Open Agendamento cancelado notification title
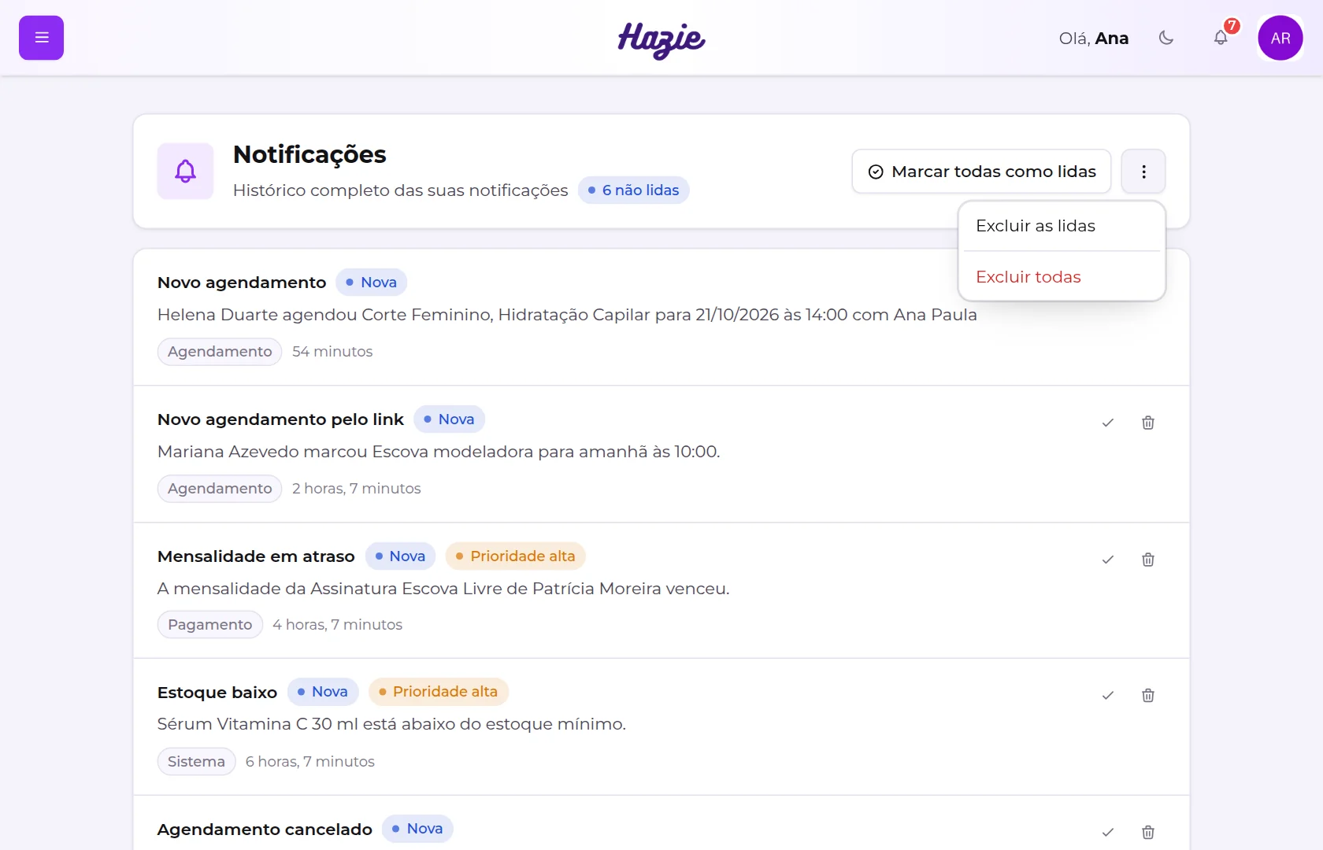The width and height of the screenshot is (1323, 850). click(x=265, y=830)
